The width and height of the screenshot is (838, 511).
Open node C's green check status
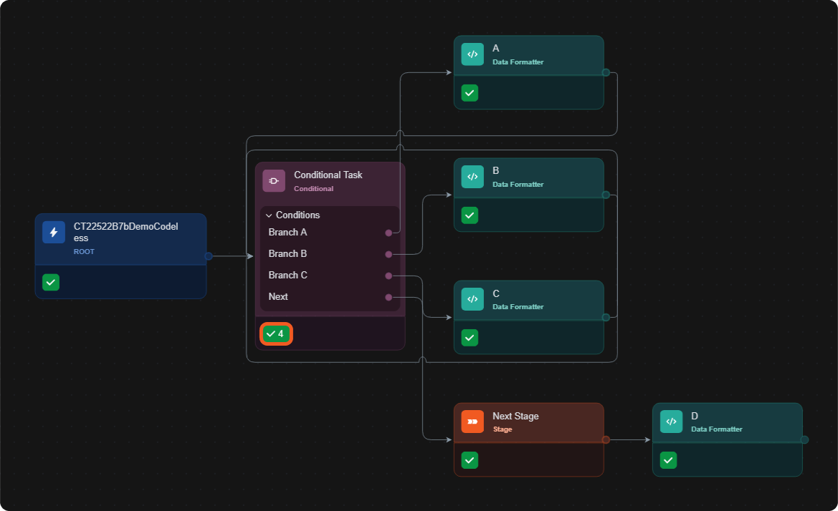470,338
